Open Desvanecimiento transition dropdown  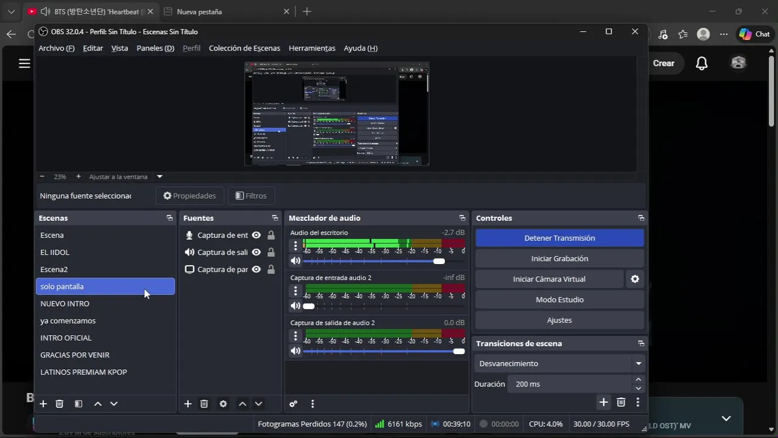coord(559,364)
